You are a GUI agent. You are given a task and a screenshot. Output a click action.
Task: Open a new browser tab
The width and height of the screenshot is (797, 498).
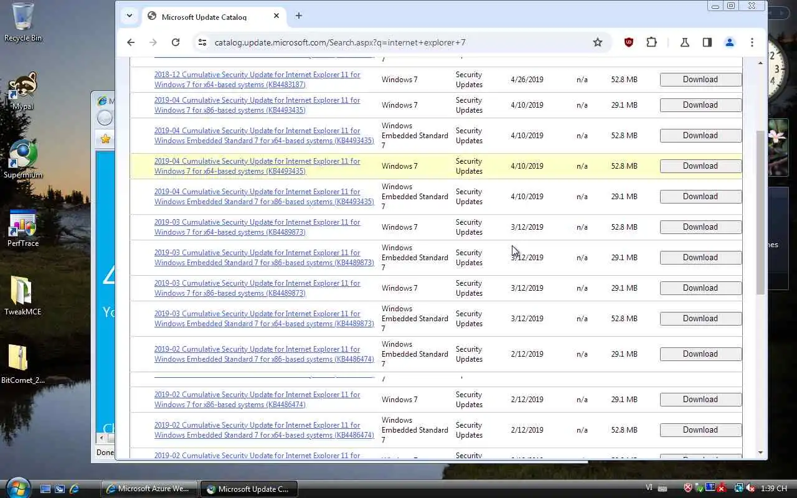299,16
